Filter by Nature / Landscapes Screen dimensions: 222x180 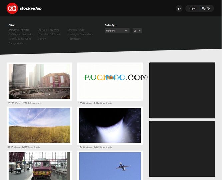pyautogui.click(x=20, y=39)
